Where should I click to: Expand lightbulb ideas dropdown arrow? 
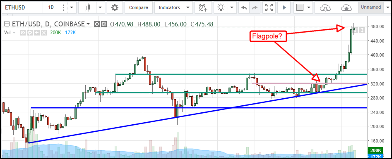tap(231, 7)
